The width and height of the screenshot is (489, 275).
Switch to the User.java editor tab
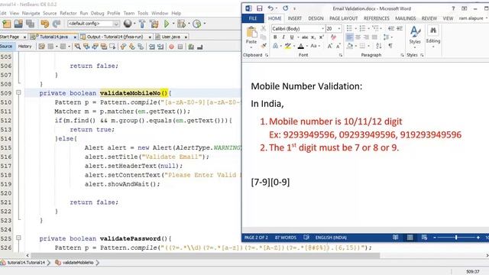tap(171, 37)
